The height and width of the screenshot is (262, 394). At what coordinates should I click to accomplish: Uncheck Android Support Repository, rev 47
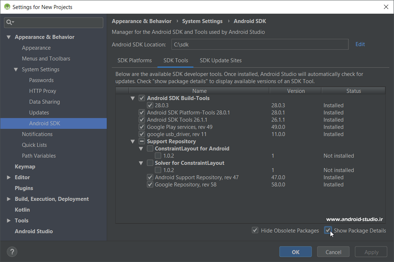click(x=150, y=177)
